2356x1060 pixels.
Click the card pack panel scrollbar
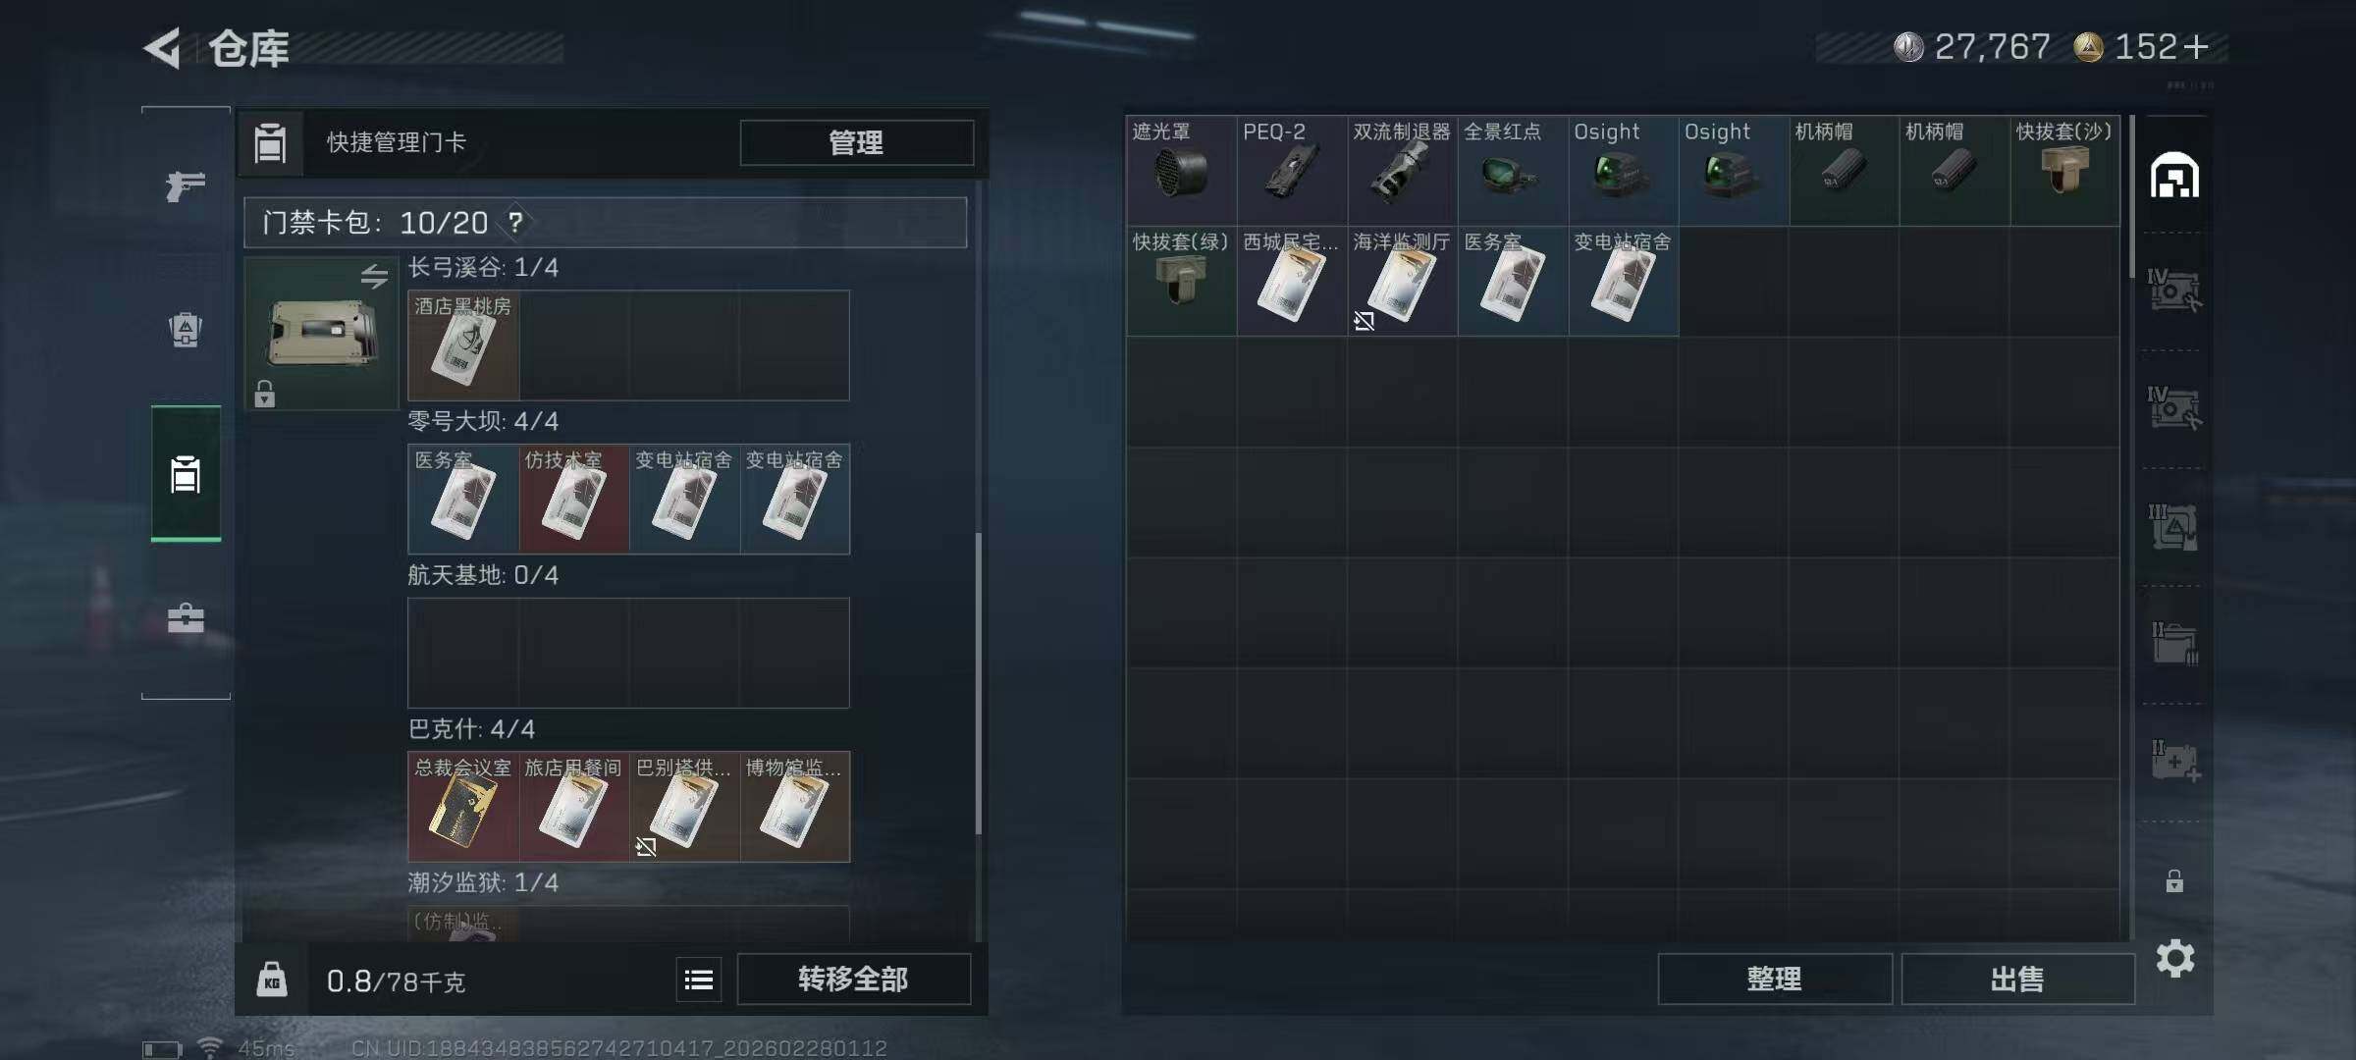(x=978, y=684)
